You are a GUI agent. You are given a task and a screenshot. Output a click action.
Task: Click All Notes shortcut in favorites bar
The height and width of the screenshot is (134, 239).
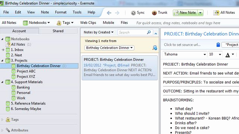(x=9, y=23)
